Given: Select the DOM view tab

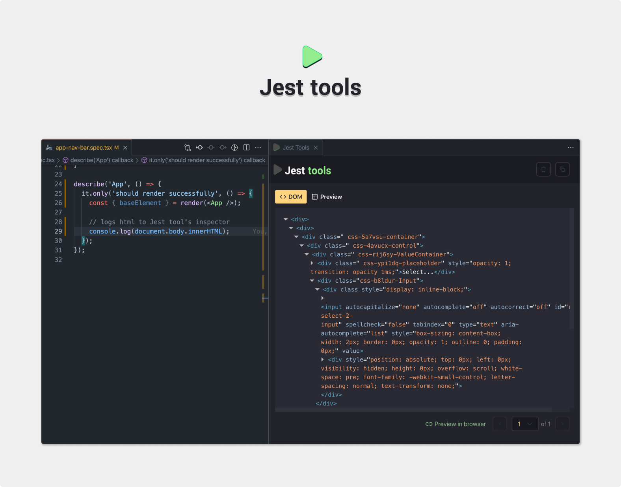Looking at the screenshot, I should click(291, 197).
